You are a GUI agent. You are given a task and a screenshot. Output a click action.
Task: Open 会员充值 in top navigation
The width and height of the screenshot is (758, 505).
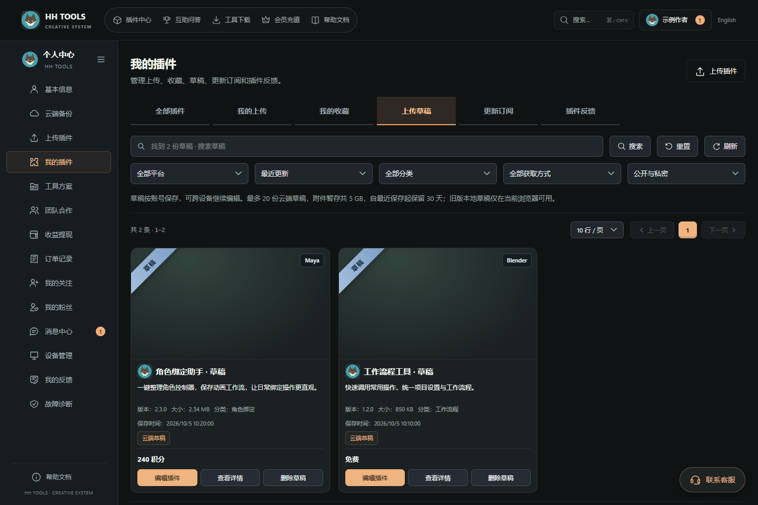tap(281, 20)
